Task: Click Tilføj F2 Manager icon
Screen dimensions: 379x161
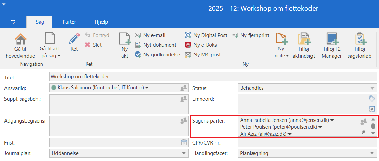Action: click(x=331, y=39)
